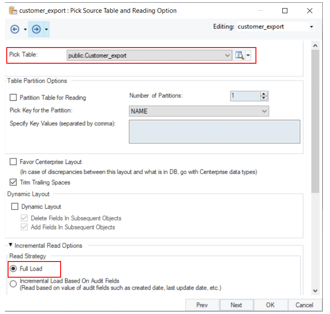Click the vertical scrollbar thumb
Image resolution: width=330 pixels, height=314 pixels.
315,121
